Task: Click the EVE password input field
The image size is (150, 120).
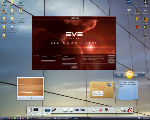Action: 48,58
